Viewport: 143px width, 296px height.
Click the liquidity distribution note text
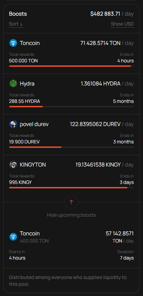68,281
